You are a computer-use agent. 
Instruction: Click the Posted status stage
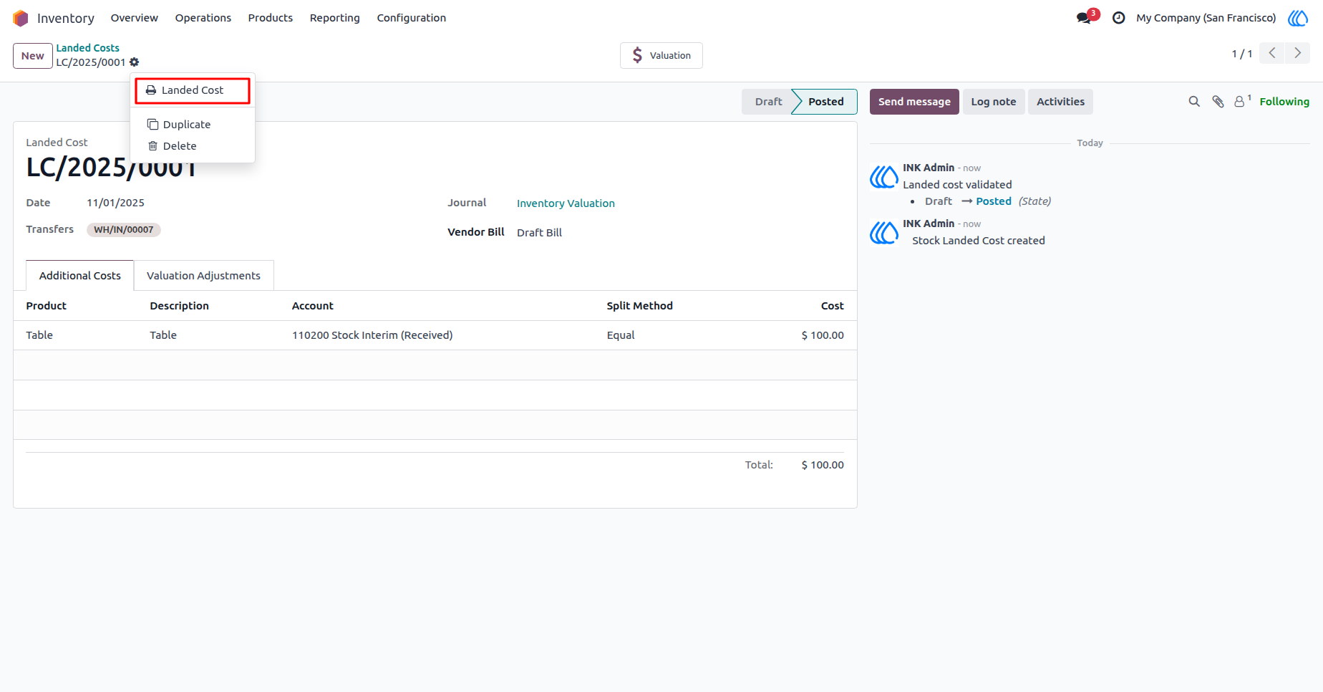[825, 102]
